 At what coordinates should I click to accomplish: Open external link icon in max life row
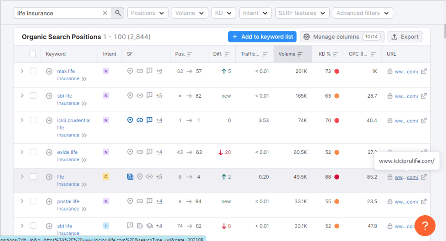[x=424, y=71]
